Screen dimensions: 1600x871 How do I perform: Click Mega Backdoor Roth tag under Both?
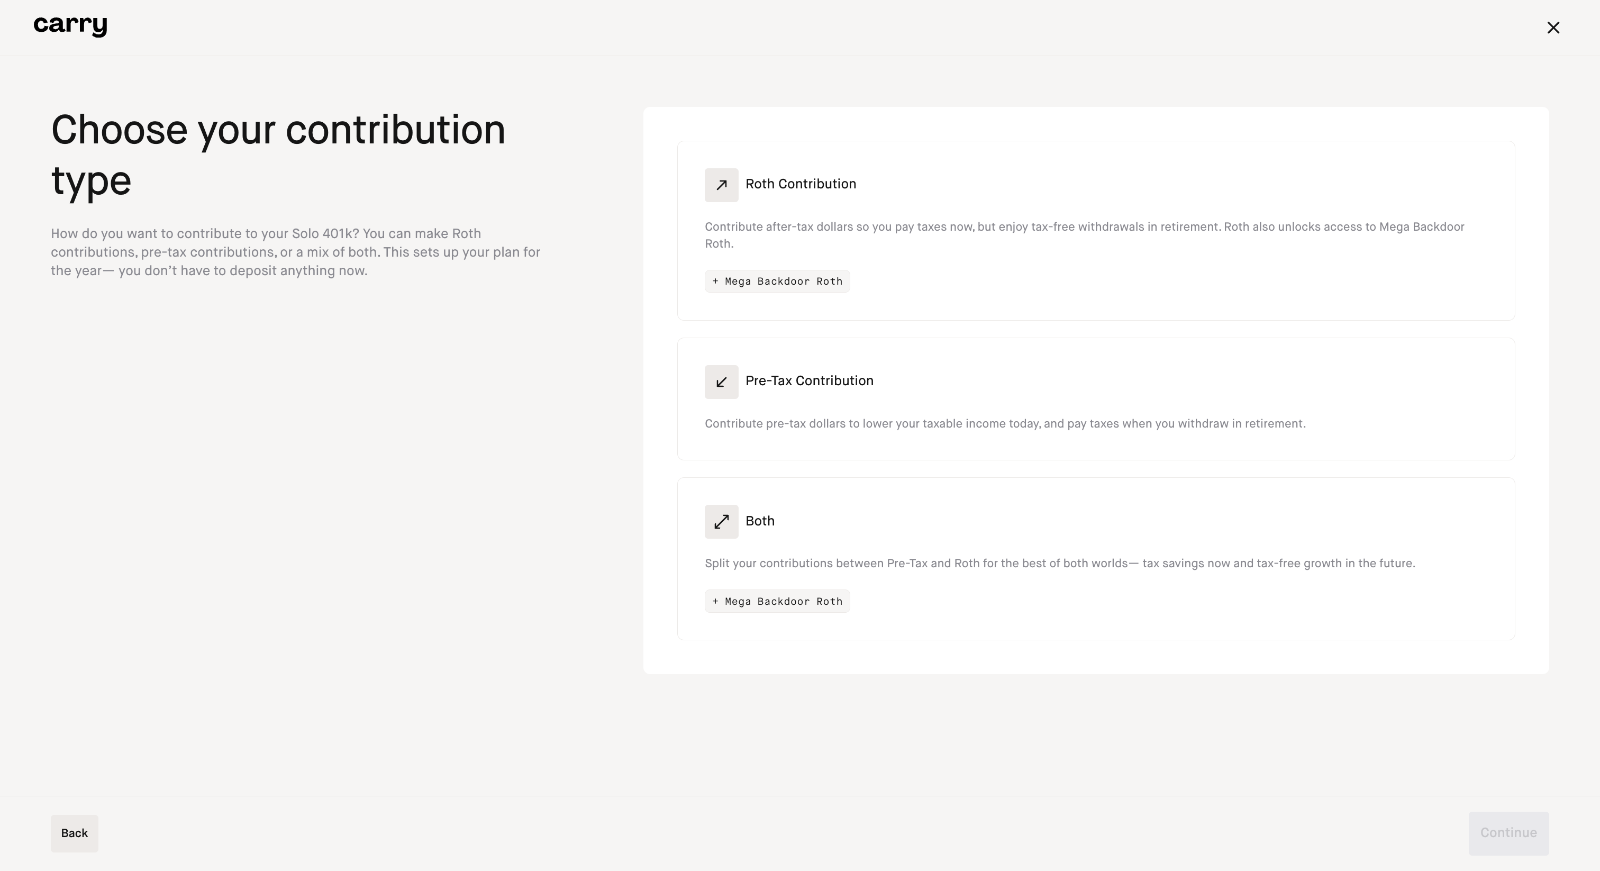pyautogui.click(x=777, y=601)
